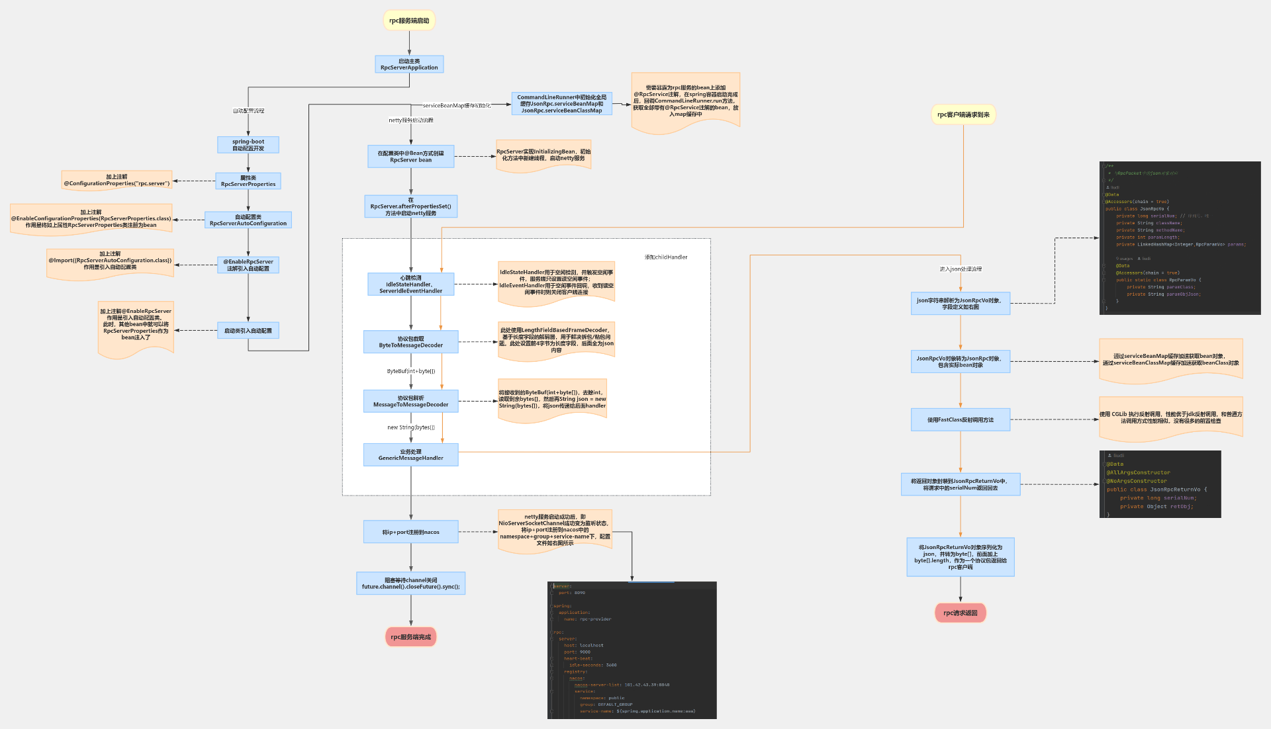1271x729 pixels.
Task: Click the MessageToMessageDecoder box
Action: (410, 402)
